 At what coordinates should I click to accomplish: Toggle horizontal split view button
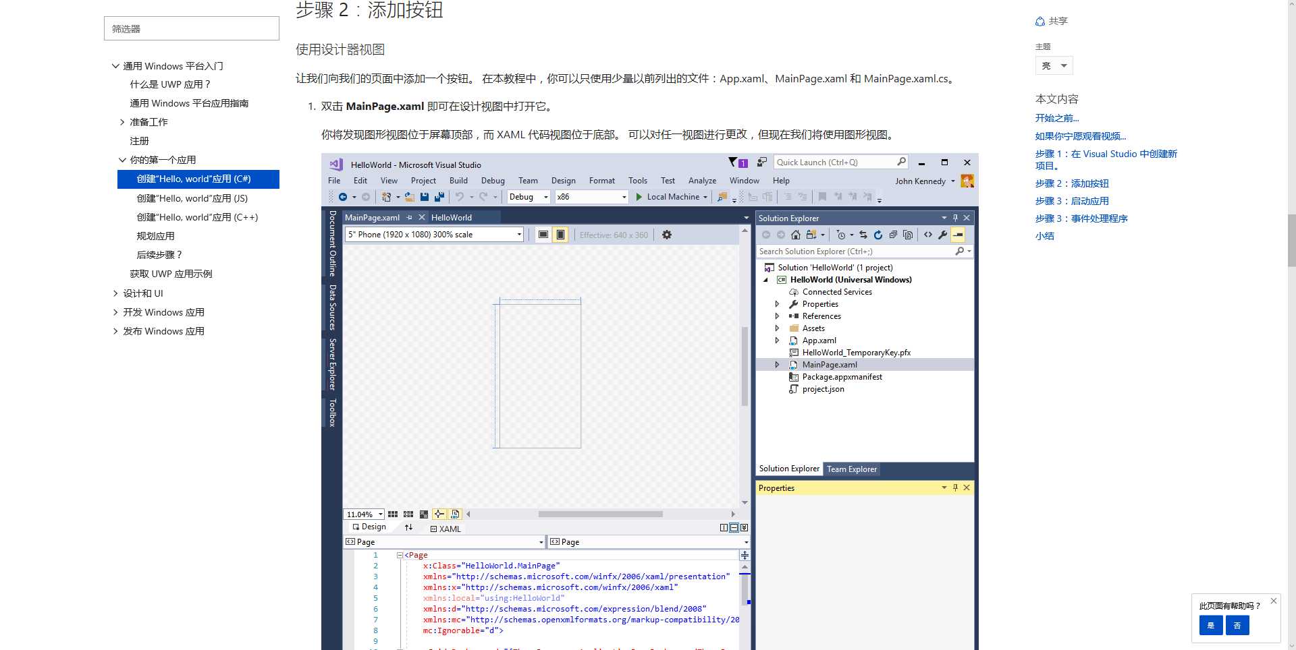734,527
